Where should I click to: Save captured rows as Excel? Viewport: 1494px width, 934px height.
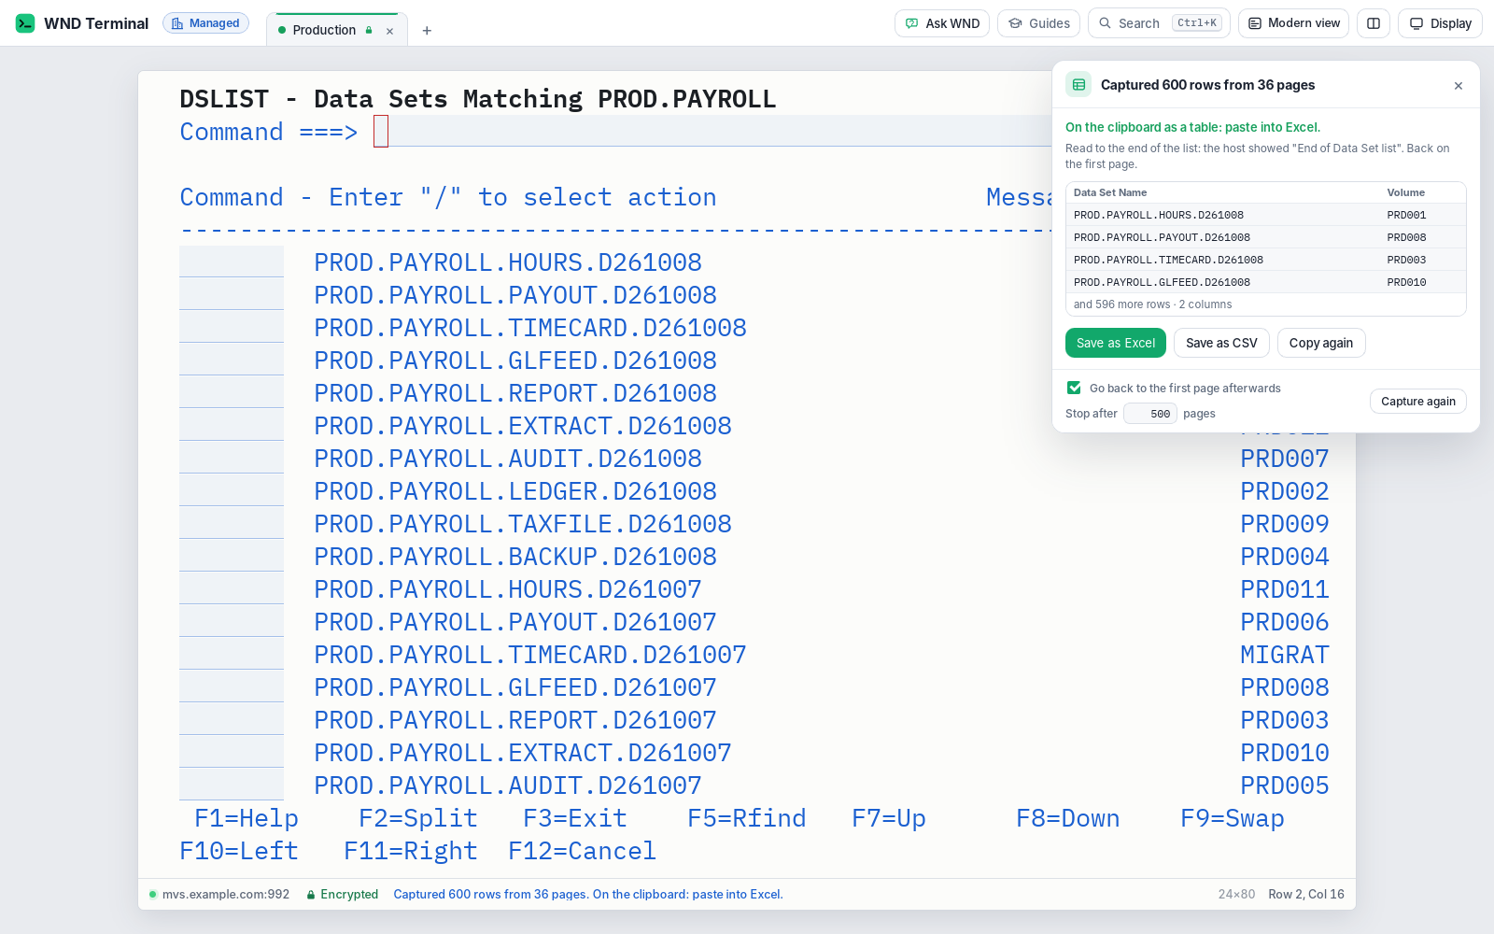click(1116, 343)
